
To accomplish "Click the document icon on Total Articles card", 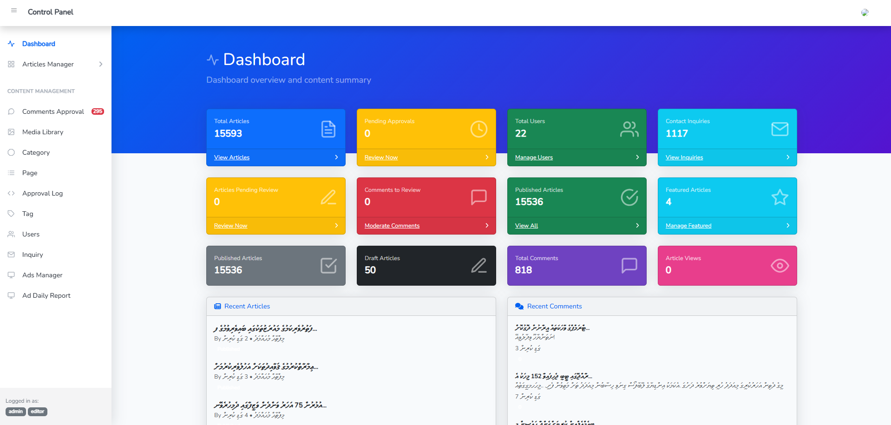I will 328,129.
